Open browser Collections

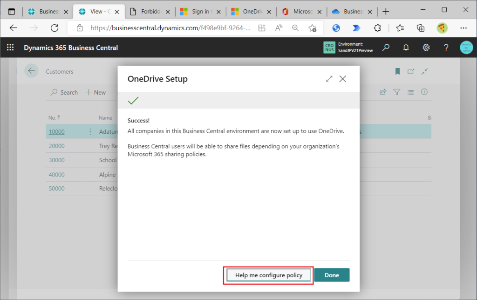click(421, 28)
